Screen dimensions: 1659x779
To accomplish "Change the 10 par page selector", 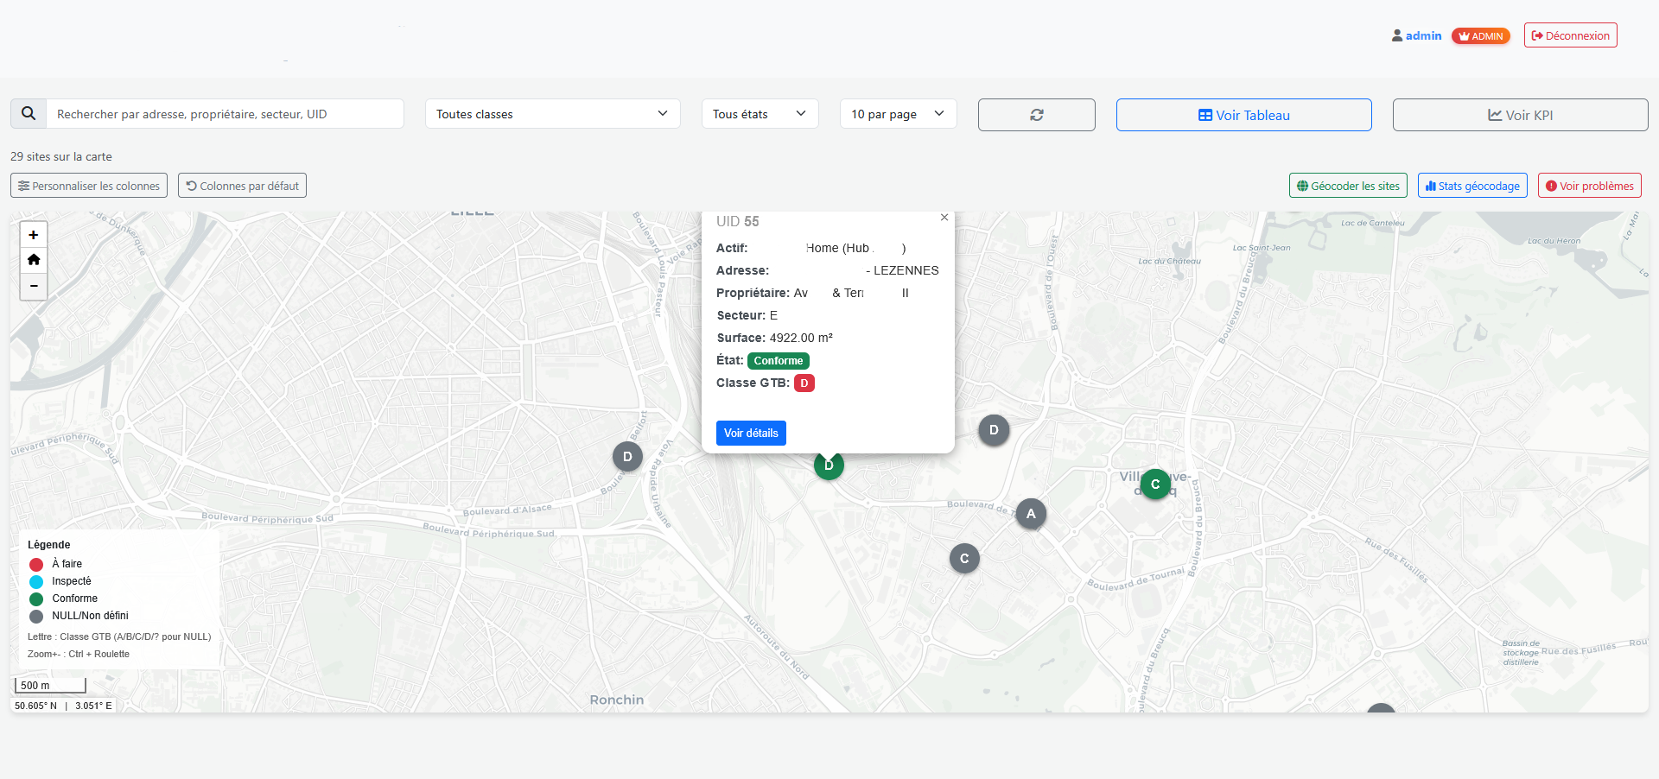I will click(x=898, y=114).
